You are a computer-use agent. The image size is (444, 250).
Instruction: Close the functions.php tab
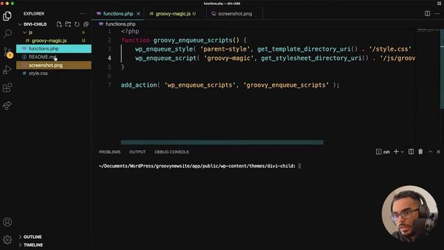139,14
